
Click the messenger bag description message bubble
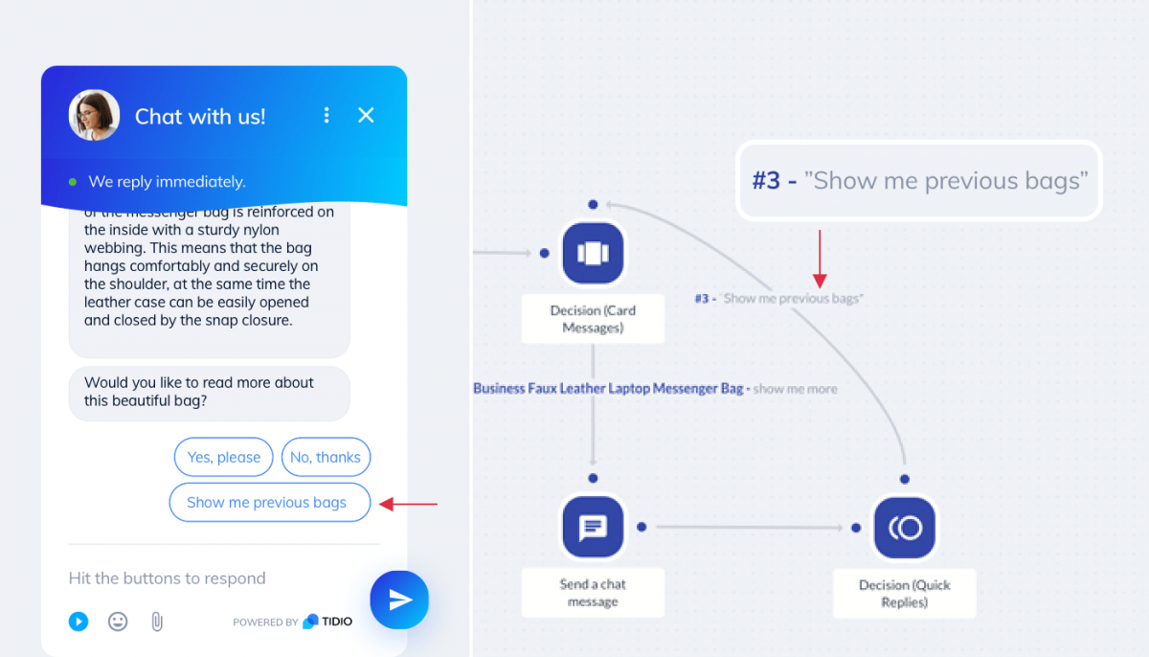(209, 281)
